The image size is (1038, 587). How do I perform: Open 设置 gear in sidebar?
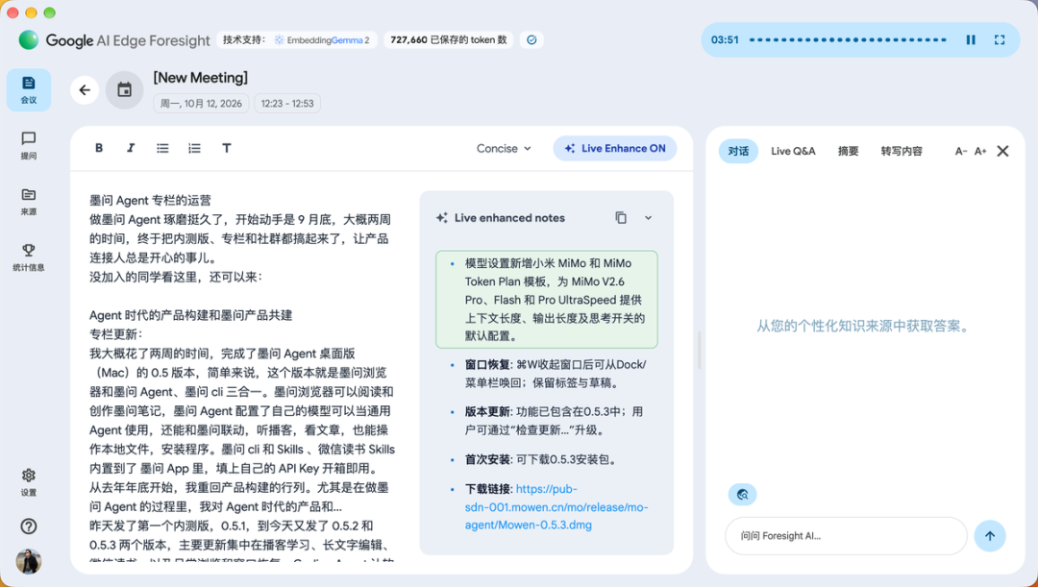(x=29, y=482)
